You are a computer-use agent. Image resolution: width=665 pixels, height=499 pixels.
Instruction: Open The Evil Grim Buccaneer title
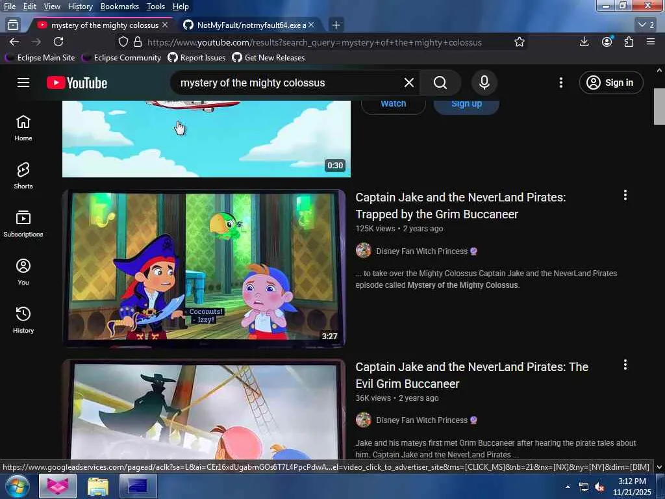[471, 375]
